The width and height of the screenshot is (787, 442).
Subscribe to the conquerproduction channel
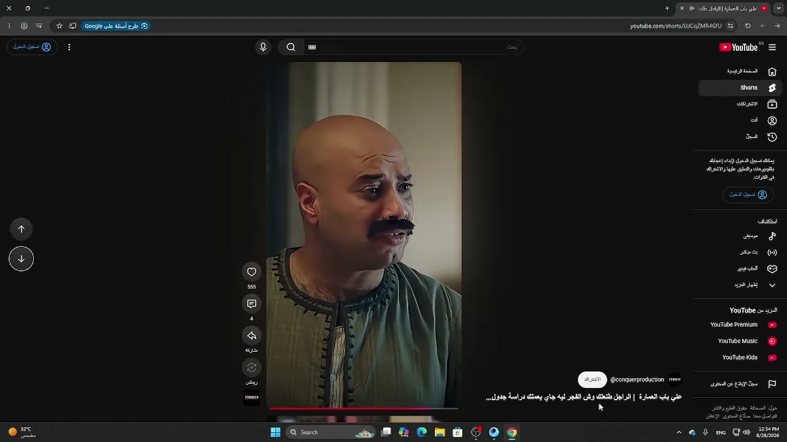pyautogui.click(x=592, y=379)
